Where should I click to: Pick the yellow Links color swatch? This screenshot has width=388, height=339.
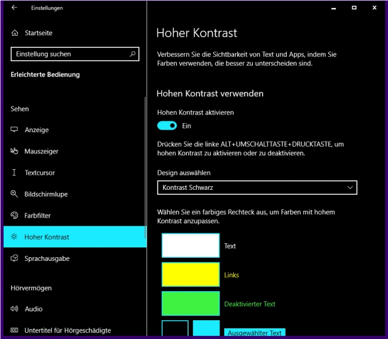[x=190, y=275]
